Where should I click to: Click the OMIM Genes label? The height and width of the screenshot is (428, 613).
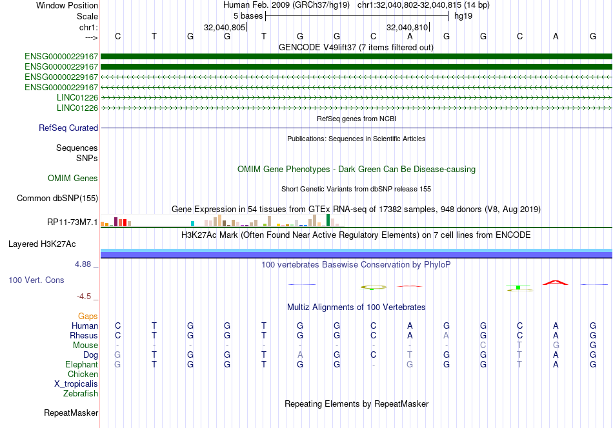click(x=73, y=178)
